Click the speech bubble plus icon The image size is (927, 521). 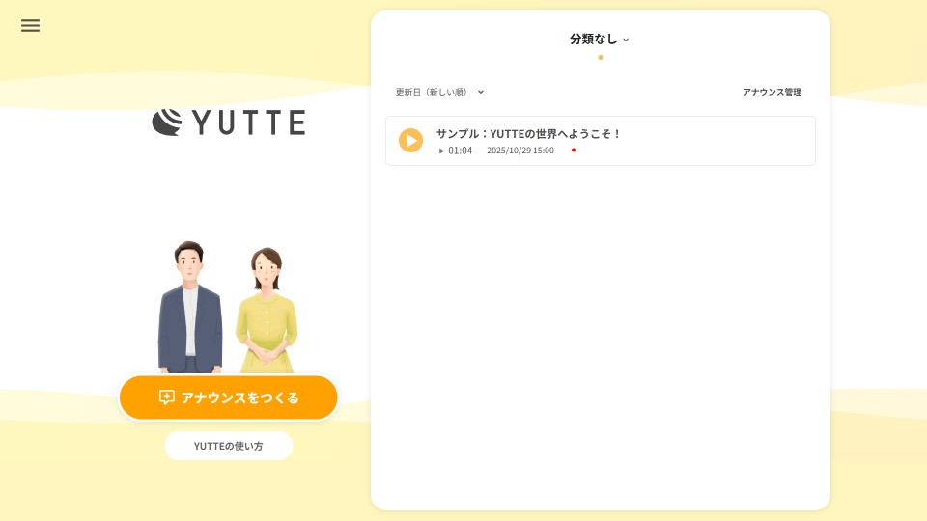[x=167, y=398]
